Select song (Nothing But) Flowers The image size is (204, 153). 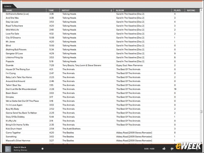pos(16,50)
